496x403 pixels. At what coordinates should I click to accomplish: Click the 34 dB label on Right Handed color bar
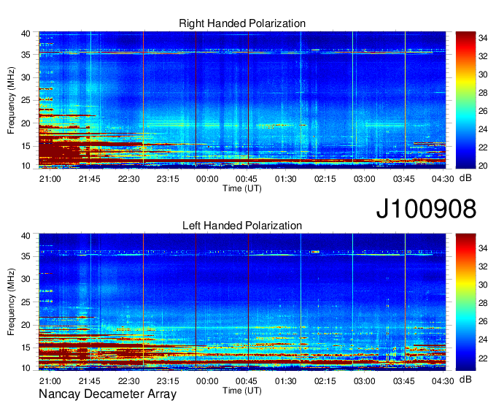483,38
